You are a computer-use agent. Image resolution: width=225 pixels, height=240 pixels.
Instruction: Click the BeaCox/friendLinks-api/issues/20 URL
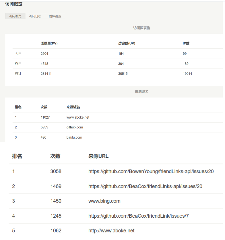pos(145,186)
